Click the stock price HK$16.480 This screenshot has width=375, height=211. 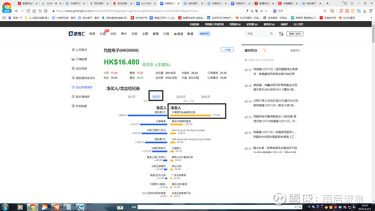pos(121,62)
